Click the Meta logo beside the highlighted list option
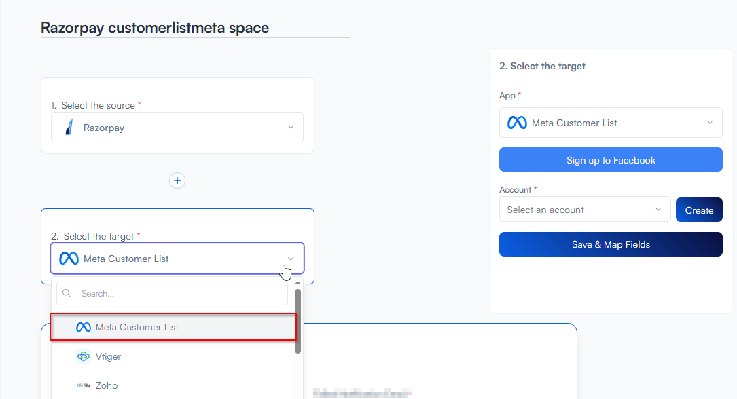737x399 pixels. coord(84,327)
